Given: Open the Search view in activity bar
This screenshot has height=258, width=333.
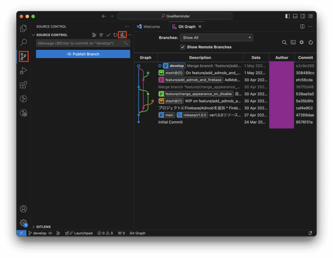Looking at the screenshot, I should pyautogui.click(x=23, y=42).
